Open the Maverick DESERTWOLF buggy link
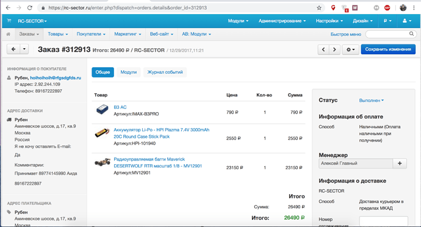421x227 pixels. click(157, 162)
